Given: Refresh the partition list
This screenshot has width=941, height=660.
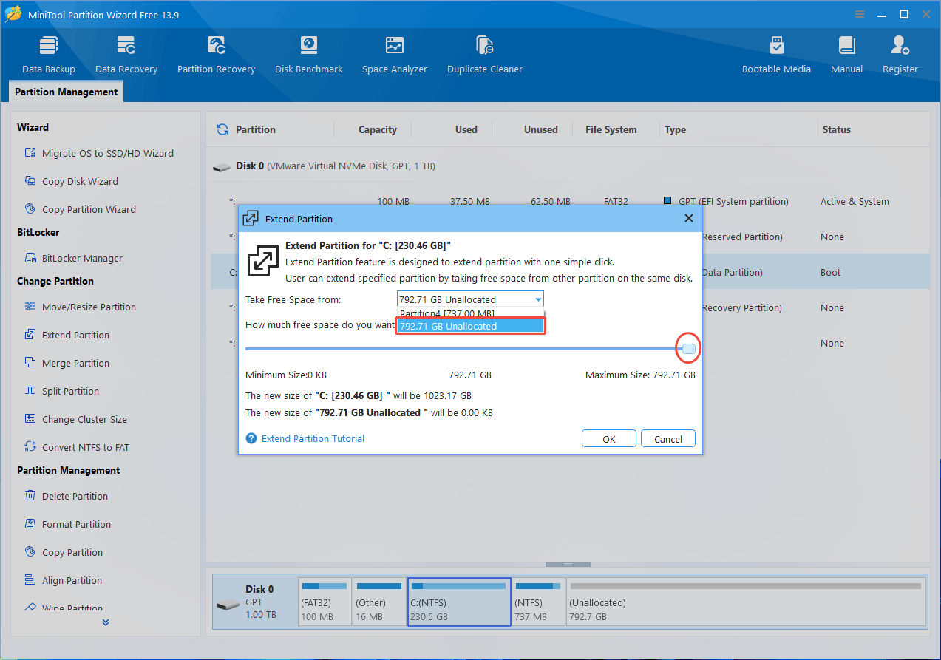Looking at the screenshot, I should (x=222, y=129).
